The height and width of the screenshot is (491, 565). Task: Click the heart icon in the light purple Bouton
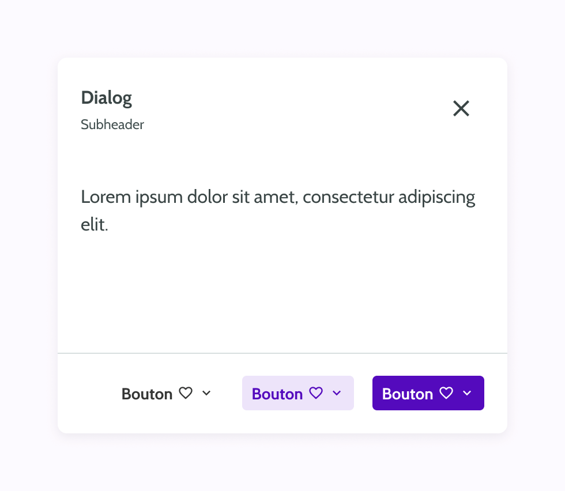pos(316,393)
